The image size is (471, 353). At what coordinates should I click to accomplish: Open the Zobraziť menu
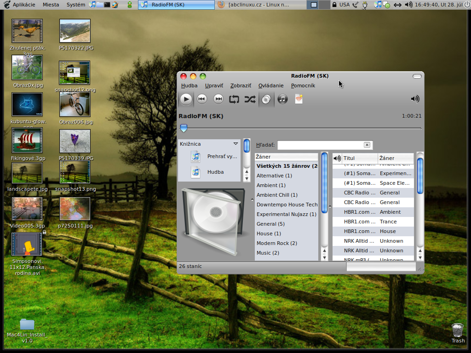[241, 85]
